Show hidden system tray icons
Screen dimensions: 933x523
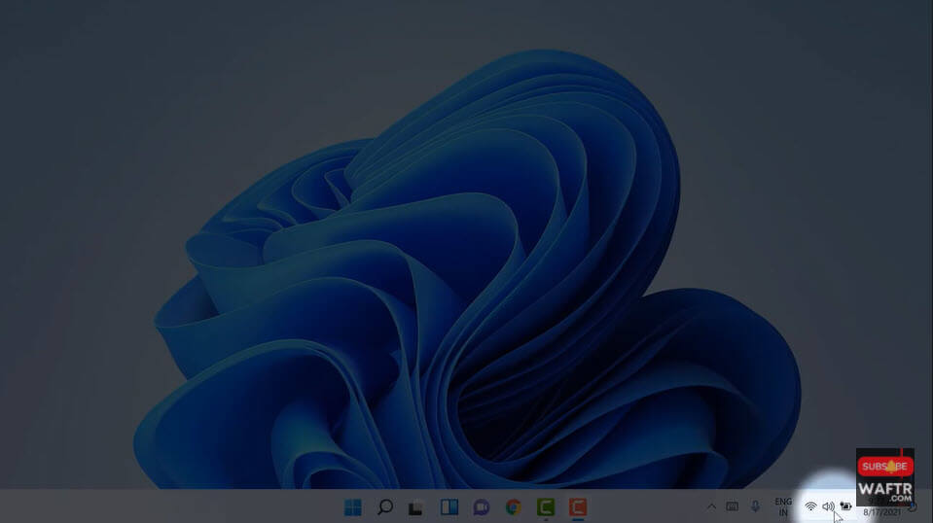tap(711, 506)
